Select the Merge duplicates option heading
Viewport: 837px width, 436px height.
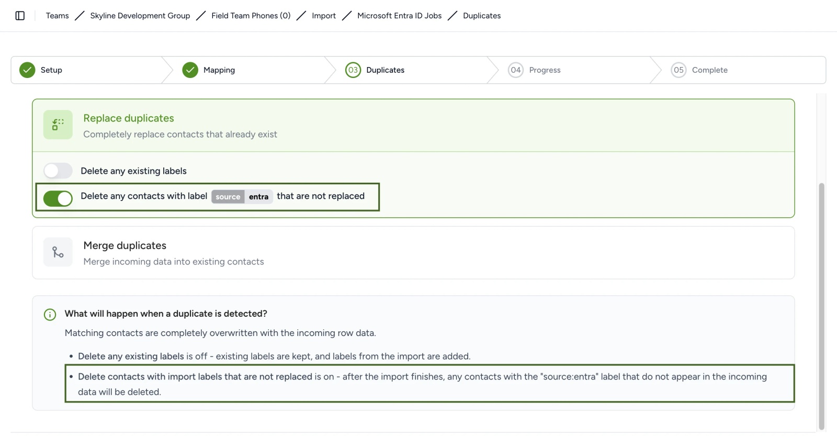click(125, 245)
